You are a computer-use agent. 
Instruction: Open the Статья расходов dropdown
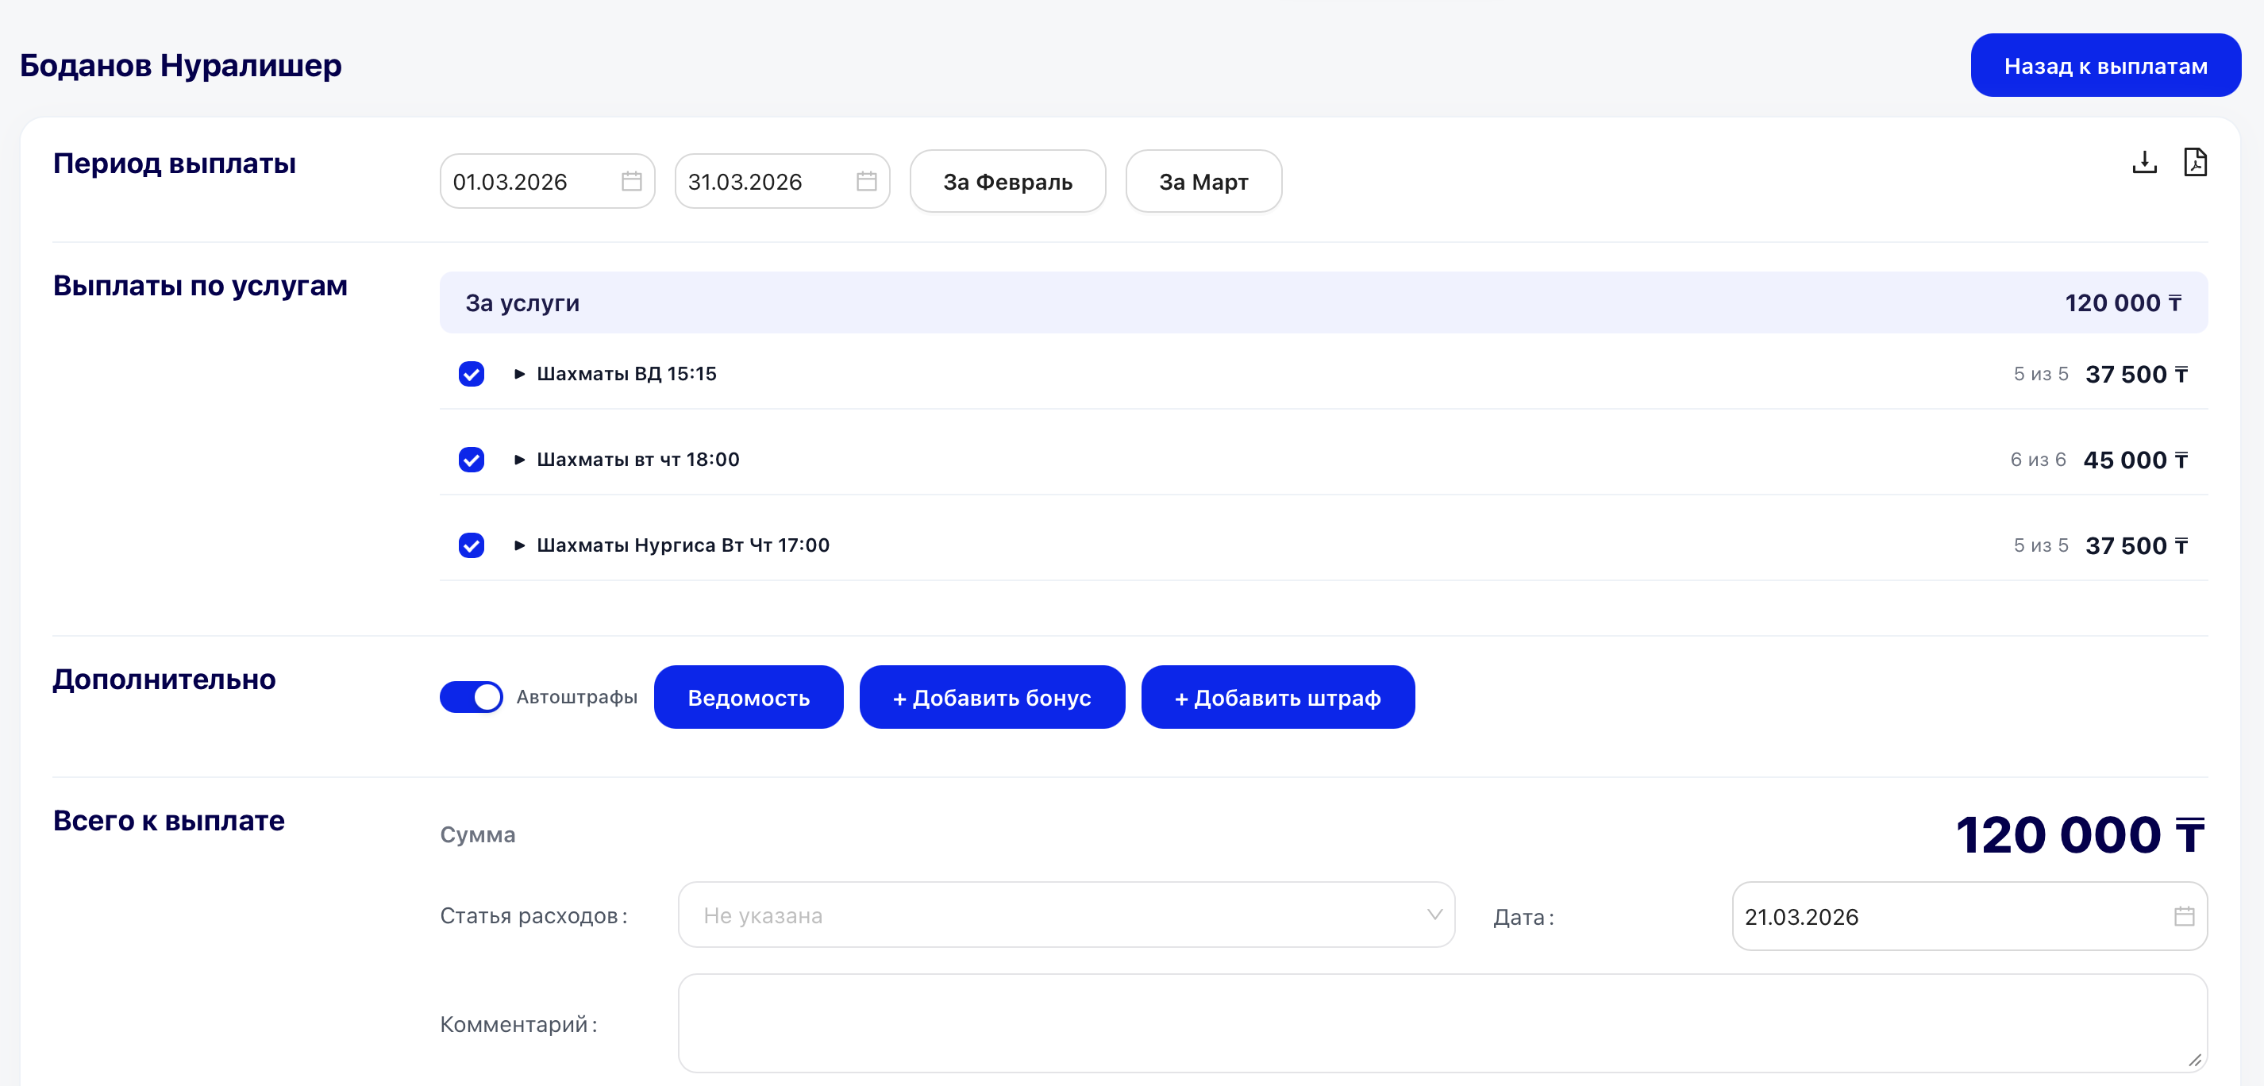point(1065,915)
